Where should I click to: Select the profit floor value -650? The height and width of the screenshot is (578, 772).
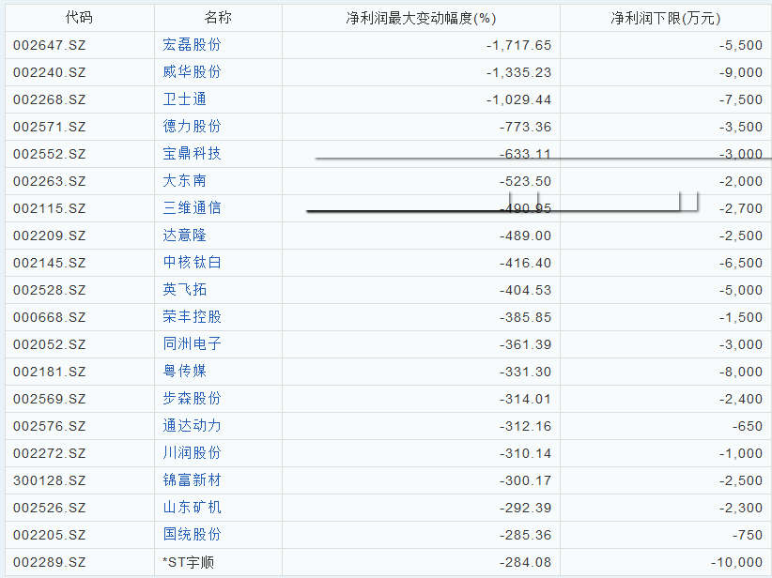pos(748,426)
